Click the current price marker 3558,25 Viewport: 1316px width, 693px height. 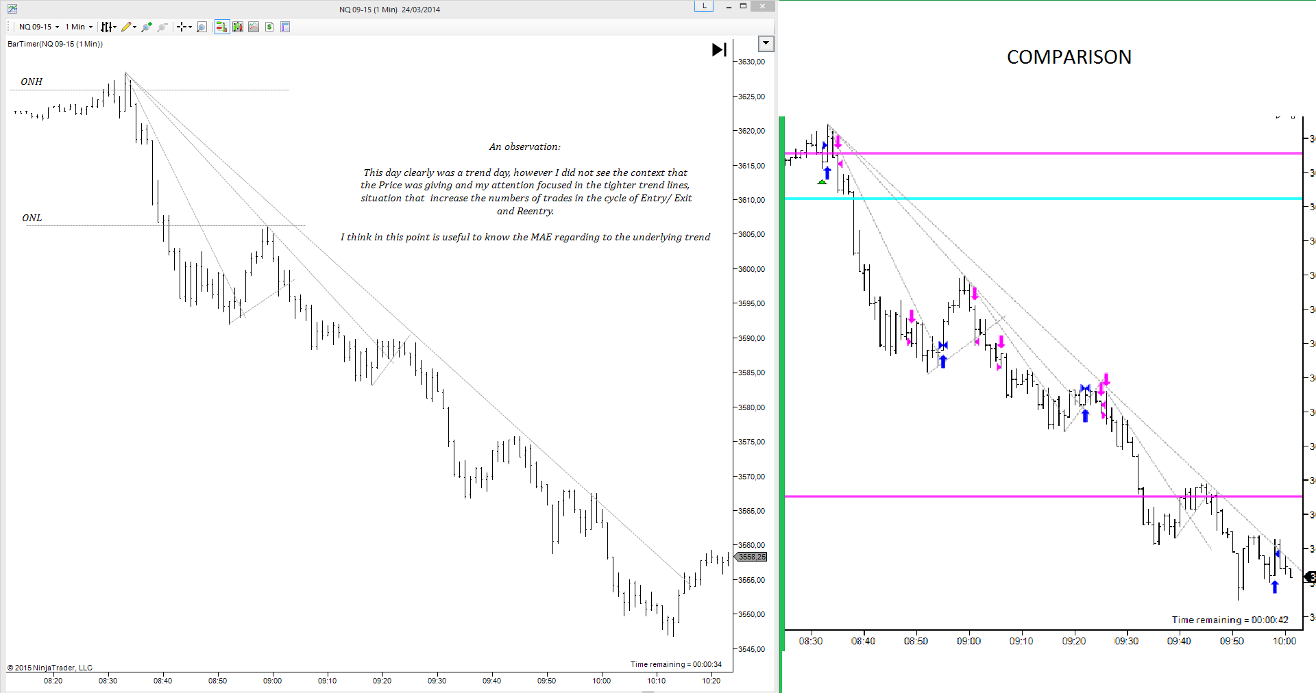tap(751, 557)
